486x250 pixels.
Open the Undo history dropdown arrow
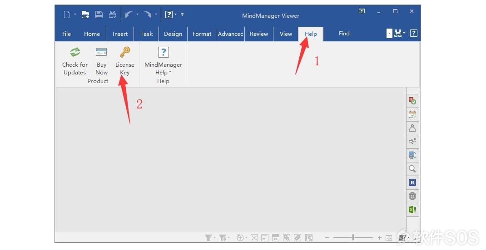[137, 14]
